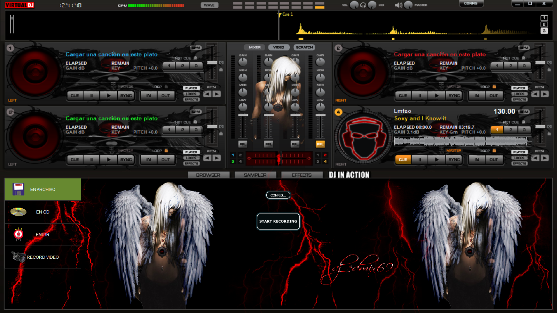Switch to the VIDEO tab
Screen dimensions: 557x313
click(x=278, y=47)
